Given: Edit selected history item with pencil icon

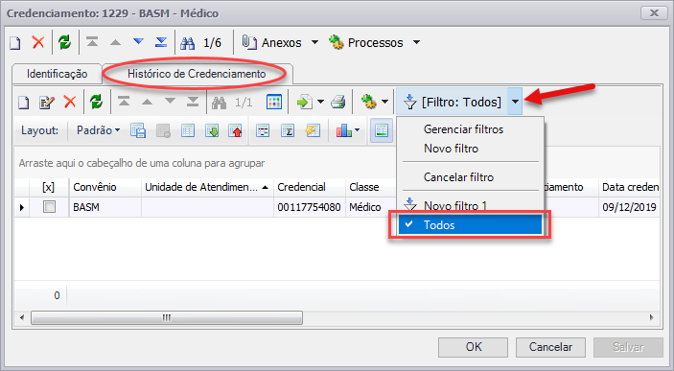Looking at the screenshot, I should 46,103.
